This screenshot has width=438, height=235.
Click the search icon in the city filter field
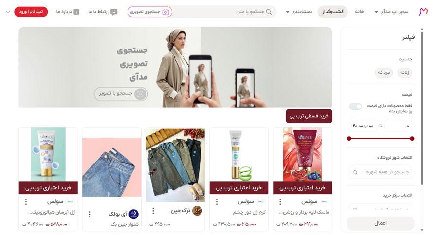[355, 172]
